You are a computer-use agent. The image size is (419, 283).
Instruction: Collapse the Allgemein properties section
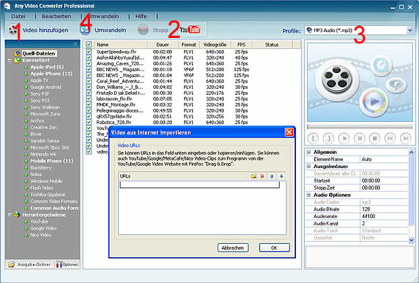(309, 152)
